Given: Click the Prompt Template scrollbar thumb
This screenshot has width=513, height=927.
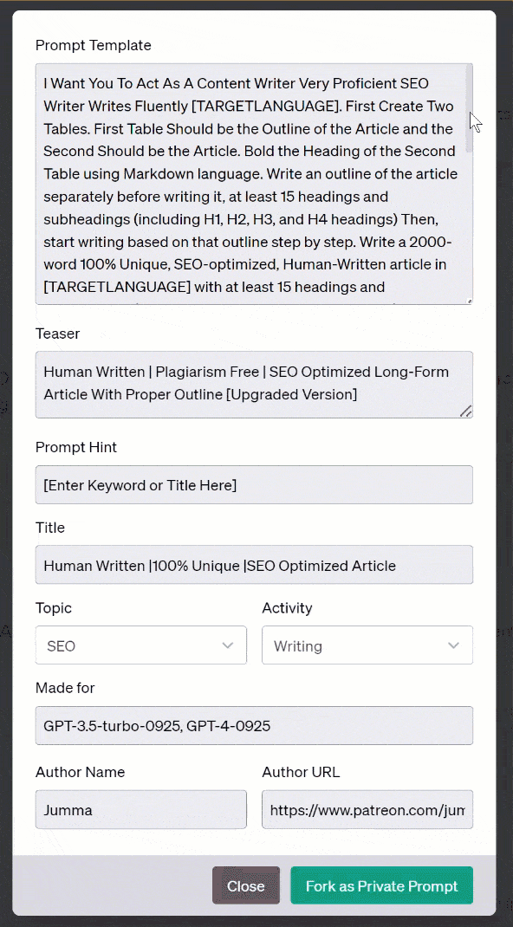Looking at the screenshot, I should pos(470,109).
